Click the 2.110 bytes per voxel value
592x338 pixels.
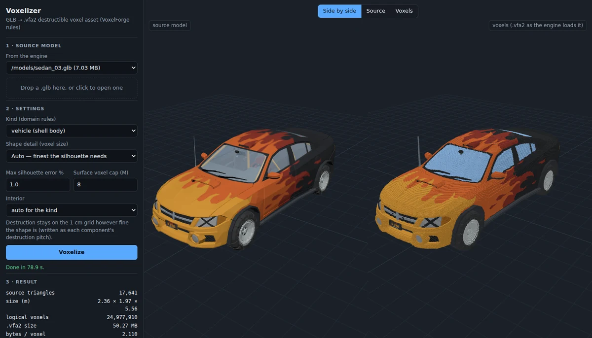130,334
